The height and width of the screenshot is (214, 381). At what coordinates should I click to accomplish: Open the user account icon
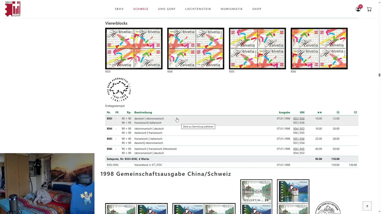(358, 9)
